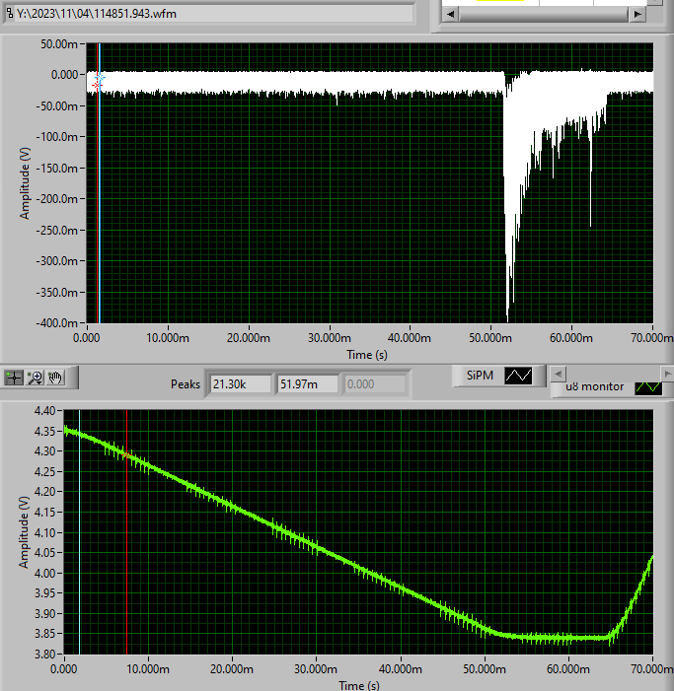Click the Peaks field showing 51.97m
This screenshot has width=674, height=691.
coord(308,384)
